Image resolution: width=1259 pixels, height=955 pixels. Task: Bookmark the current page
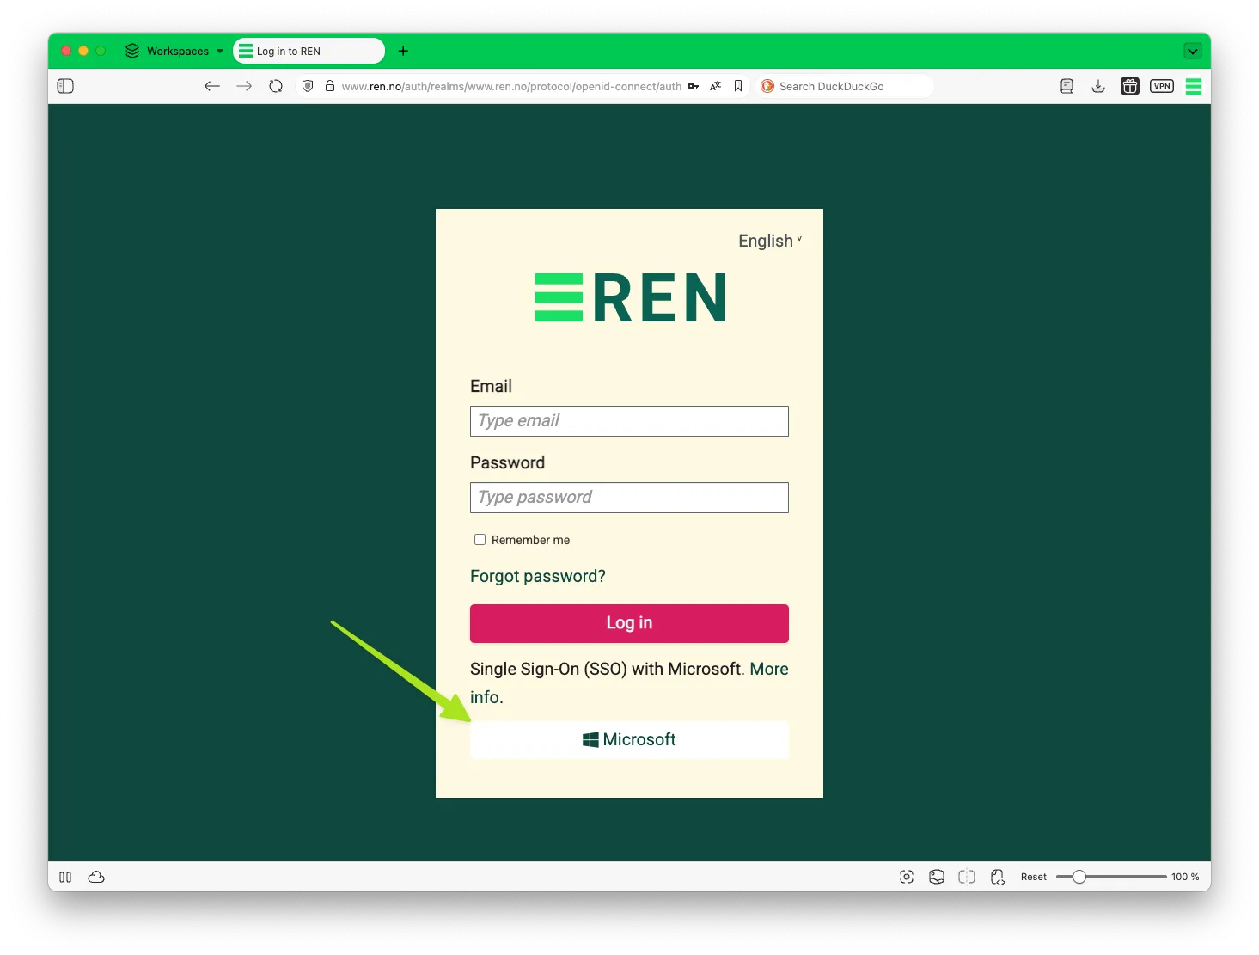click(x=737, y=86)
